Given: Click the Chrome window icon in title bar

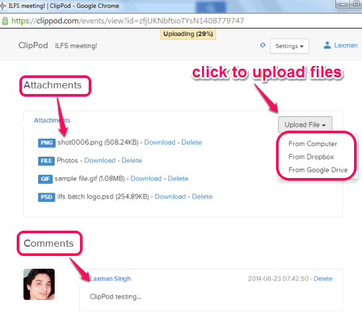Looking at the screenshot, I should tap(3, 6).
